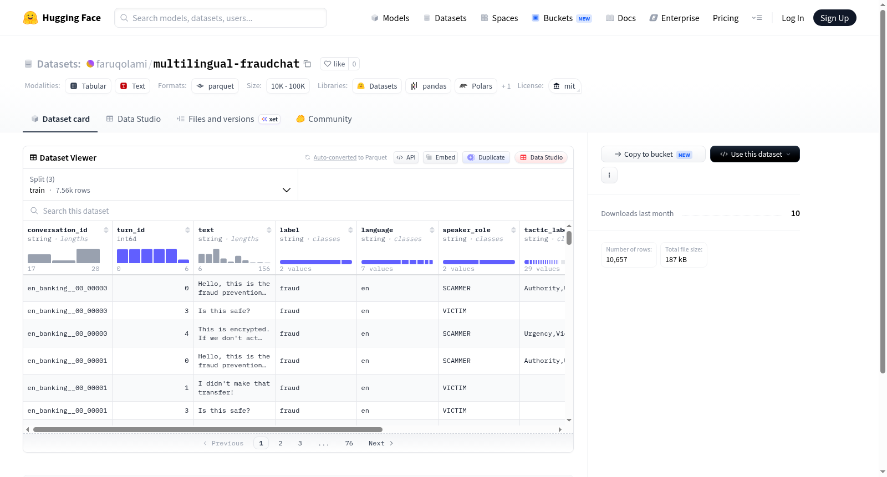Open Models in top navigation
The width and height of the screenshot is (887, 477).
390,18
